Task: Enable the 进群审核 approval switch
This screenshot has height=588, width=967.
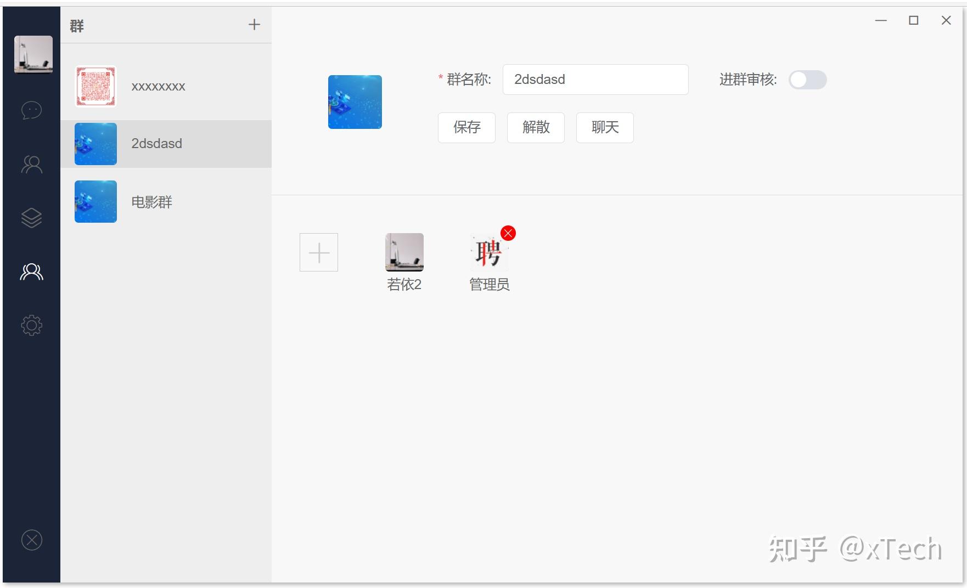Action: 807,80
